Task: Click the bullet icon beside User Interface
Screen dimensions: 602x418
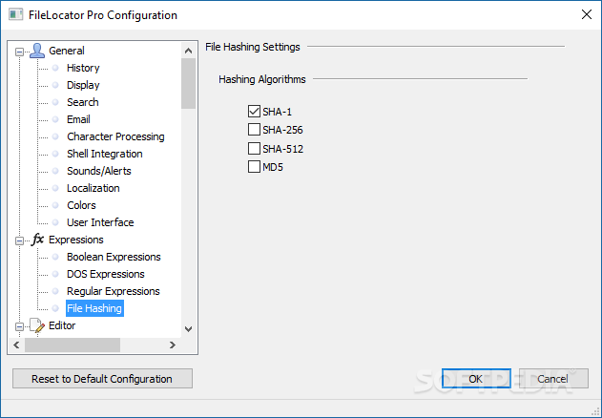Action: click(x=55, y=222)
